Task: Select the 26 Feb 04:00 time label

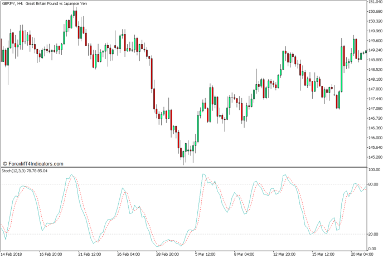Action: coord(128,254)
